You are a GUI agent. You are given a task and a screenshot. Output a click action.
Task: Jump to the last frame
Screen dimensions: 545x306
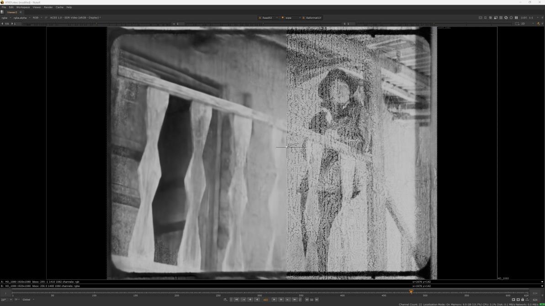[x=295, y=300]
